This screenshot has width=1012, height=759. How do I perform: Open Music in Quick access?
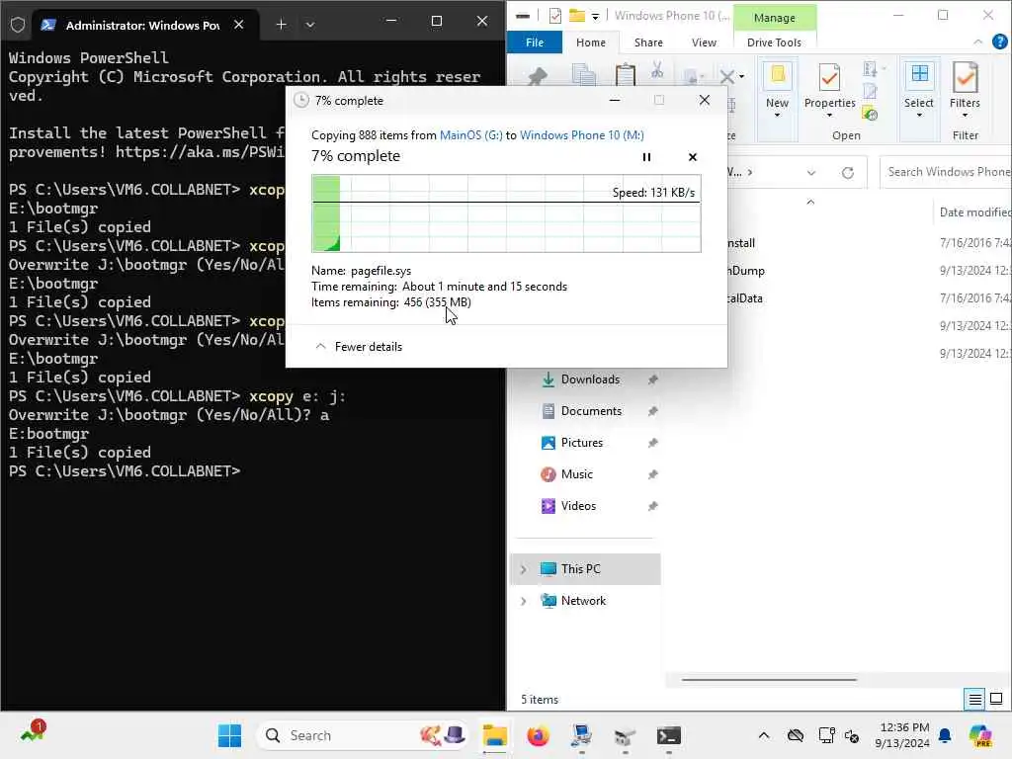(576, 474)
